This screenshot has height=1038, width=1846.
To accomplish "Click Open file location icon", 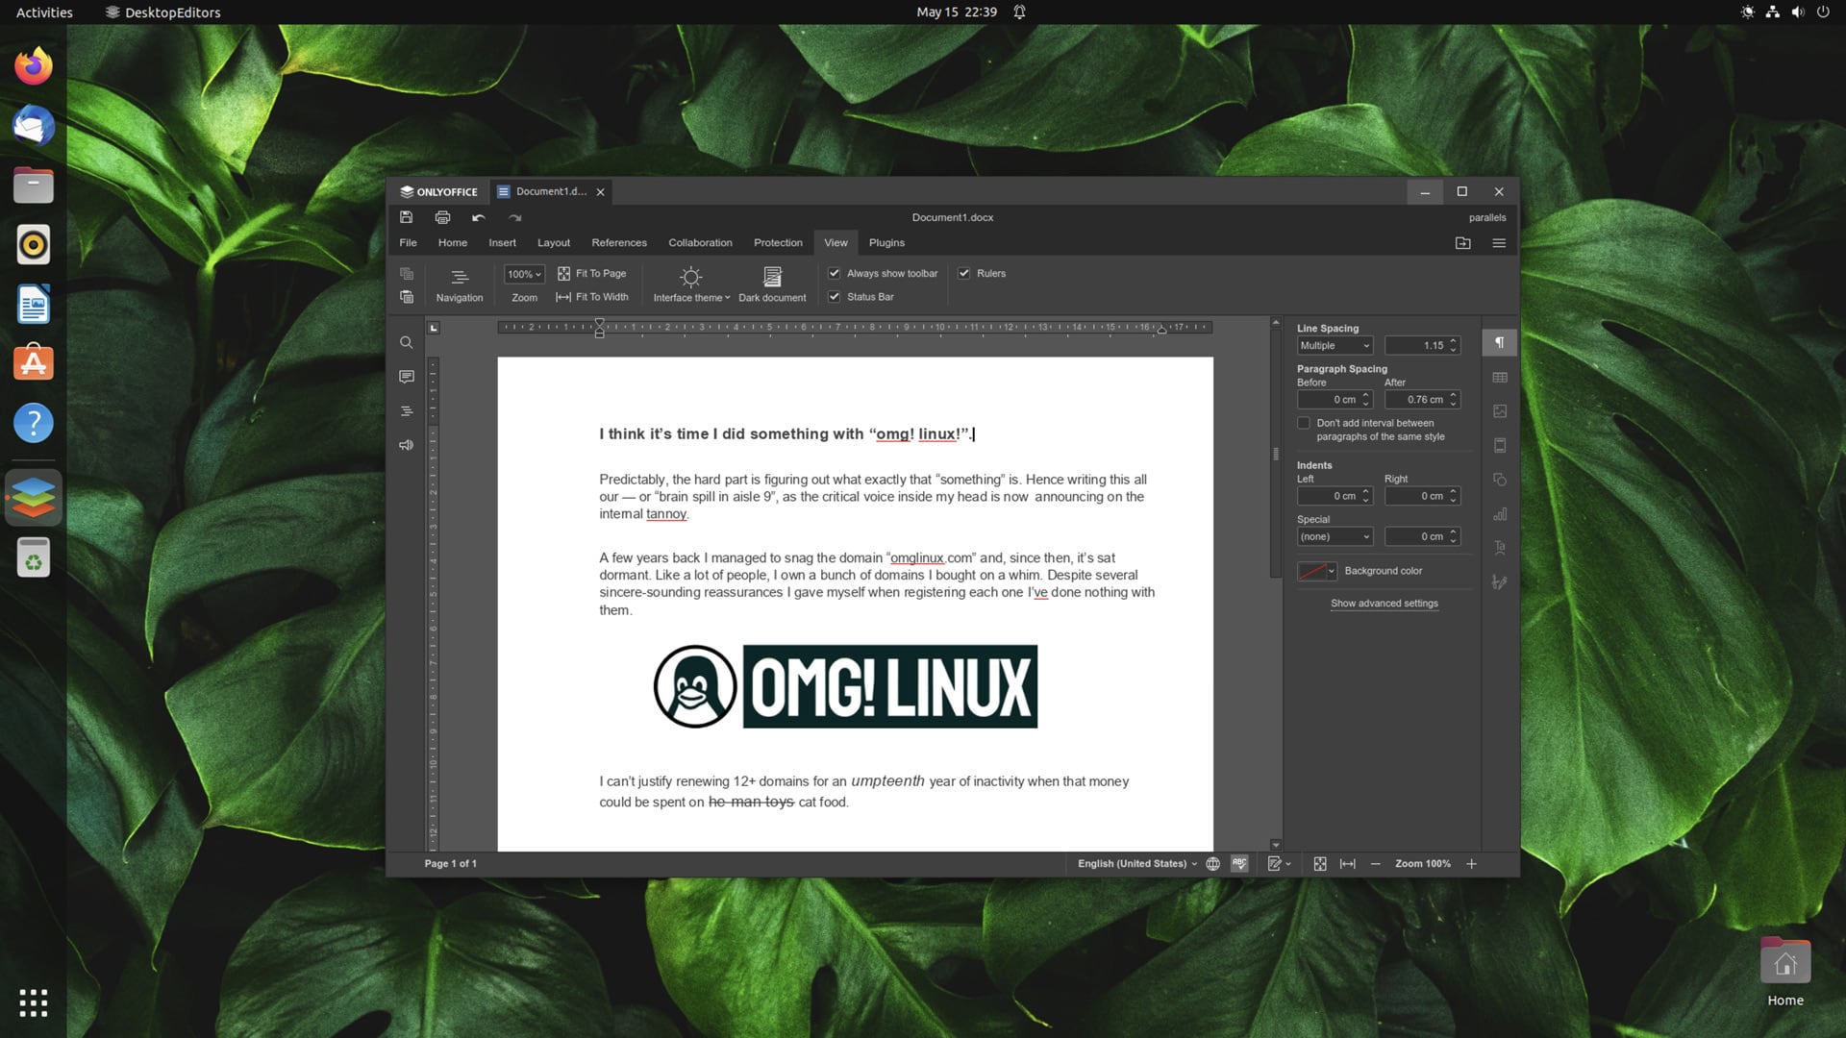I will [1463, 243].
